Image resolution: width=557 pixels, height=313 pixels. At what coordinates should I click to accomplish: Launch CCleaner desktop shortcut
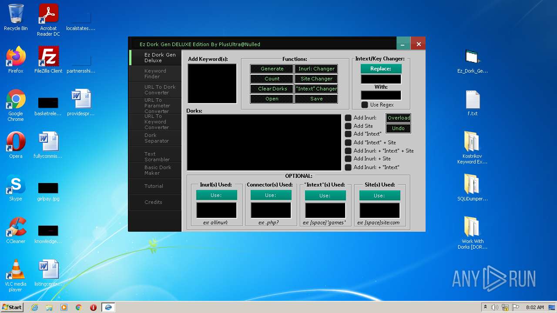(x=16, y=230)
